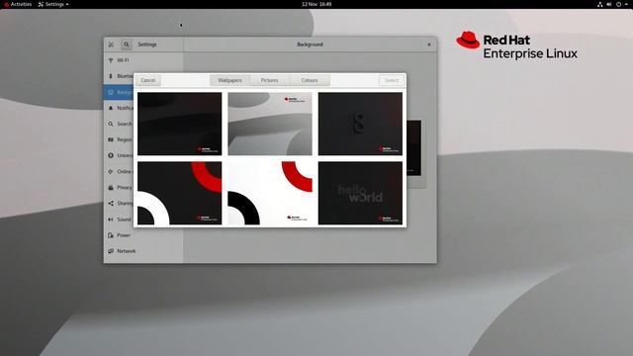This screenshot has height=356, width=633.
Task: Switch to the Wallpapers tab
Action: pyautogui.click(x=229, y=80)
